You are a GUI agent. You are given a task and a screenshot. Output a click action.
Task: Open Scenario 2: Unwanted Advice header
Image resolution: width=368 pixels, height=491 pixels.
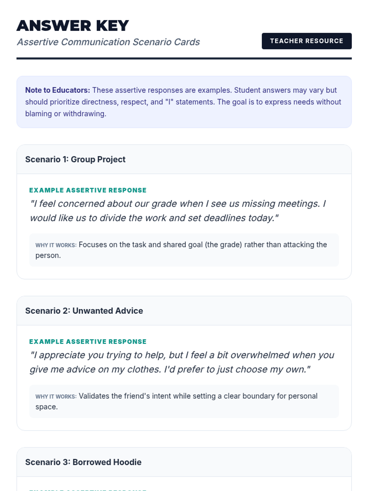[184, 311]
